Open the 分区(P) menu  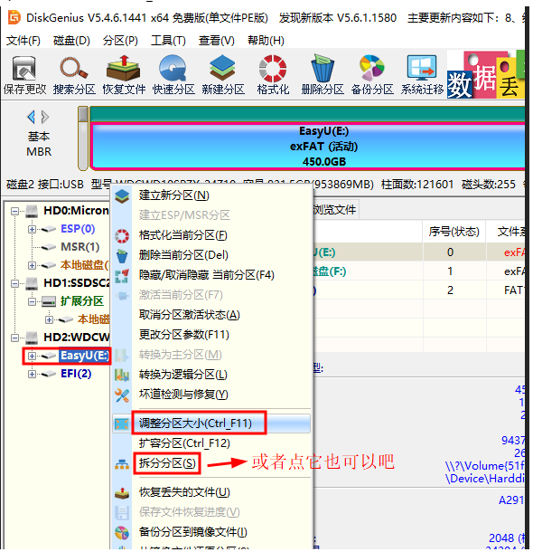click(x=120, y=41)
